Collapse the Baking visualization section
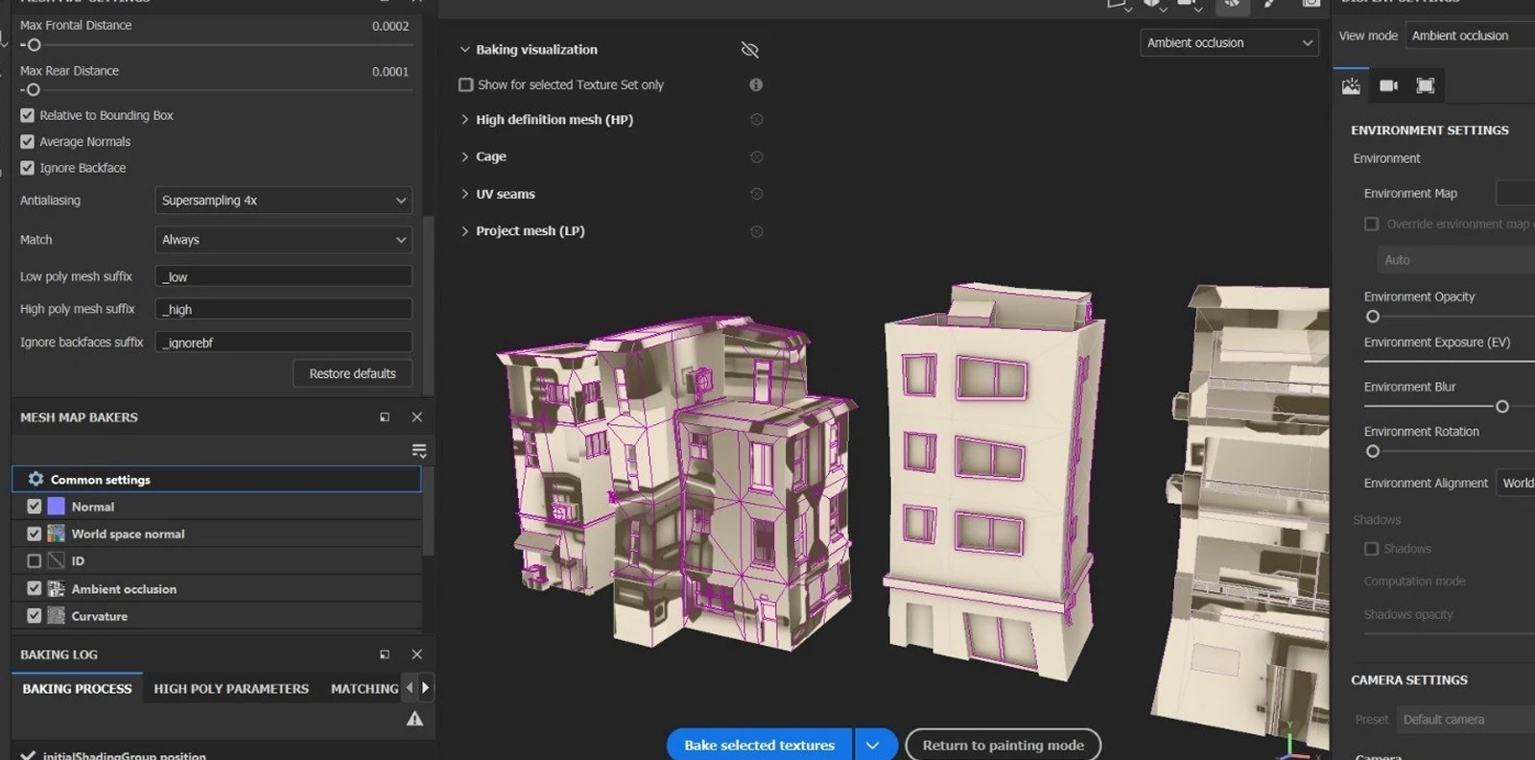 465,49
